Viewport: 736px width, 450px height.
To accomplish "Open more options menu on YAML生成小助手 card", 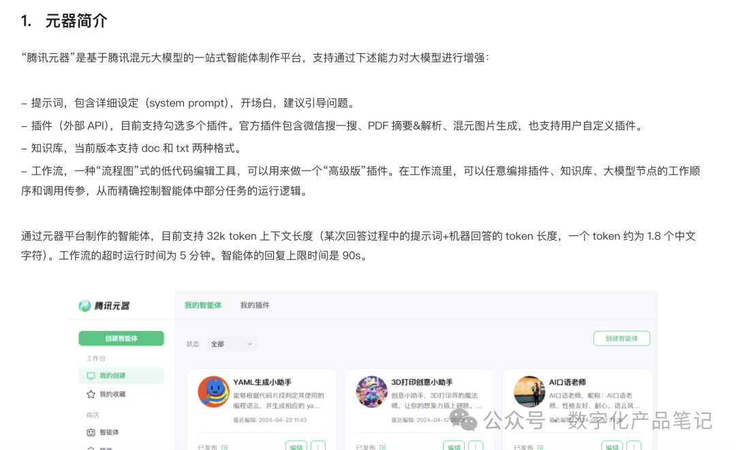I will tap(318, 447).
